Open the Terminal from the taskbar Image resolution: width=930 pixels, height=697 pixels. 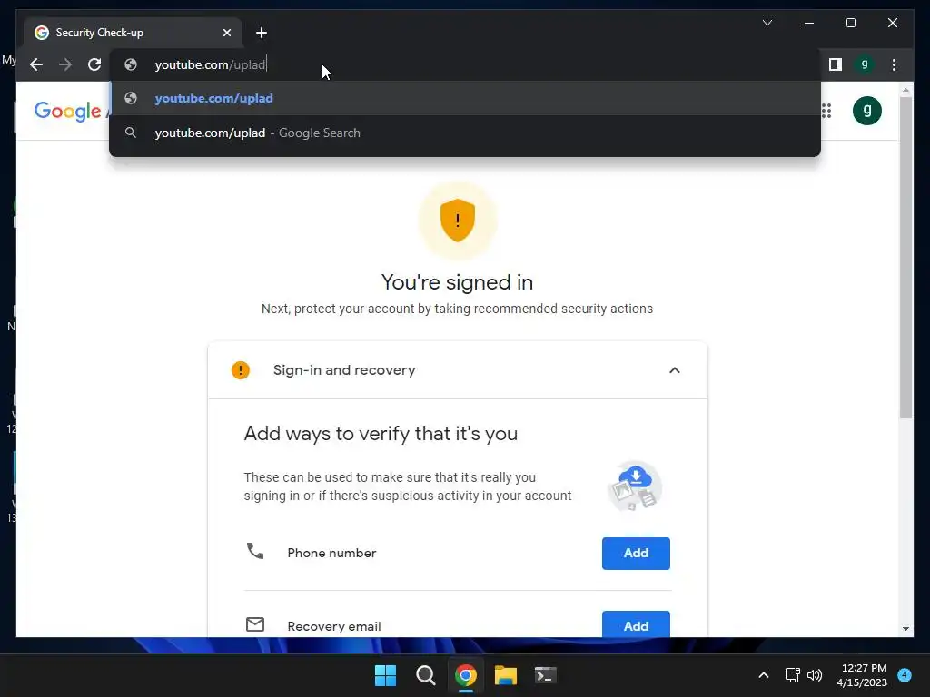pyautogui.click(x=545, y=675)
